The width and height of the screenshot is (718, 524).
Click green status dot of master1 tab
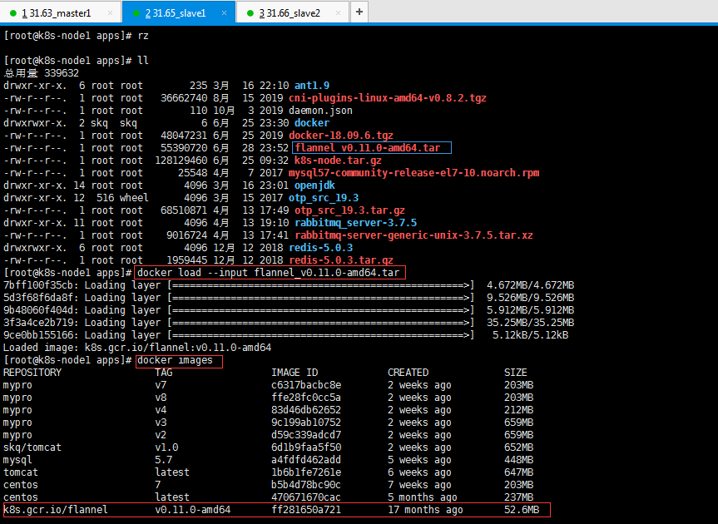[12, 14]
